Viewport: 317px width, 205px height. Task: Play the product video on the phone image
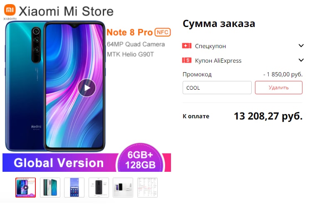click(87, 88)
